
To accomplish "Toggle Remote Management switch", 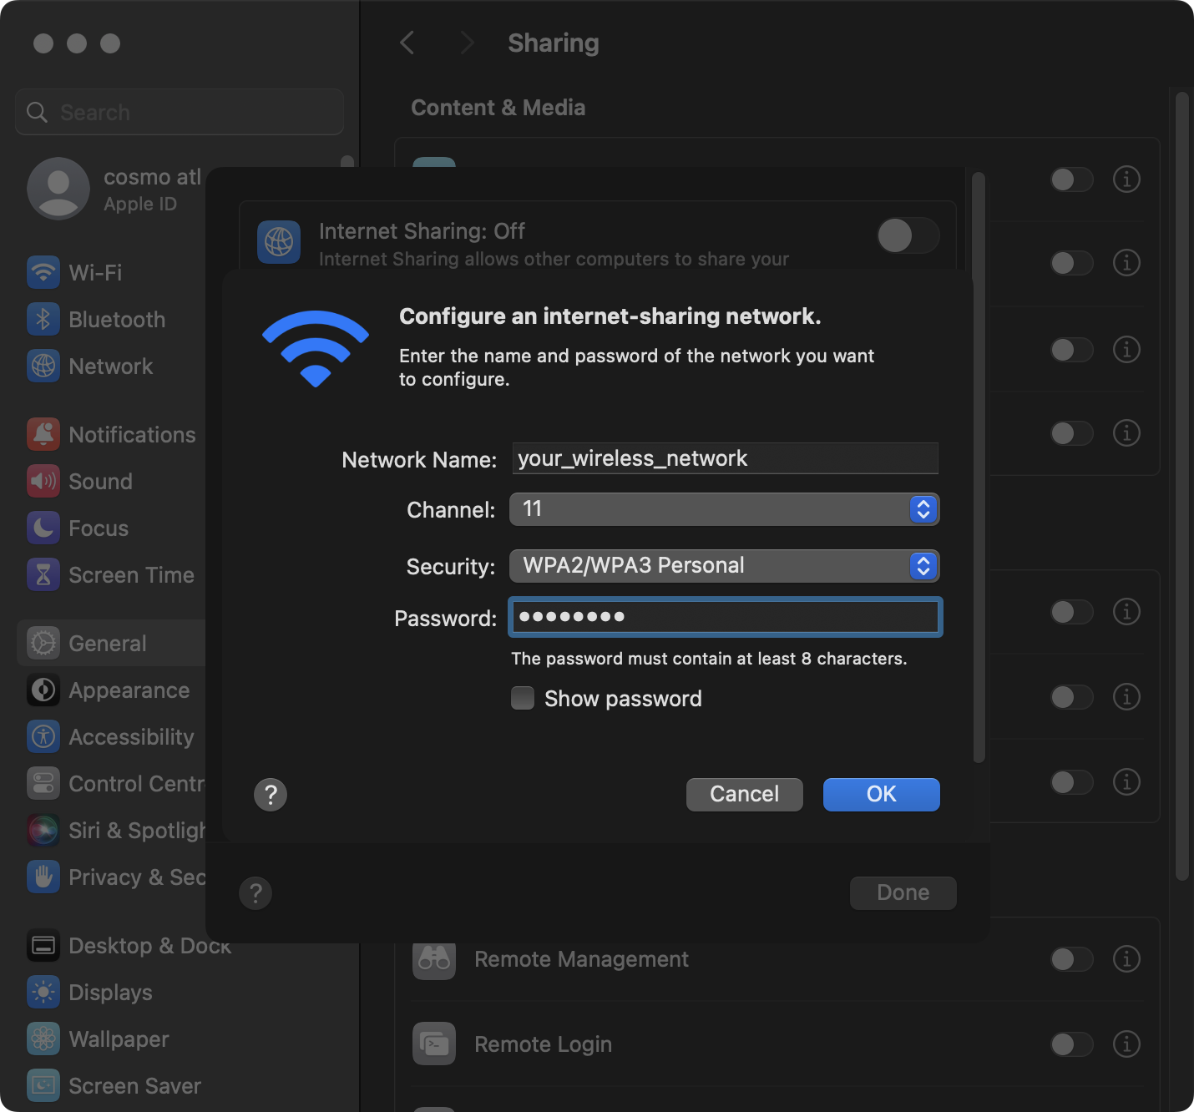I will (1072, 959).
